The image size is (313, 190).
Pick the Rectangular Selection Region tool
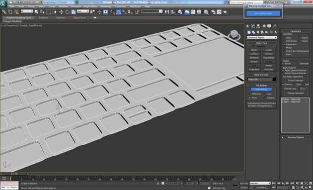coord(48,12)
